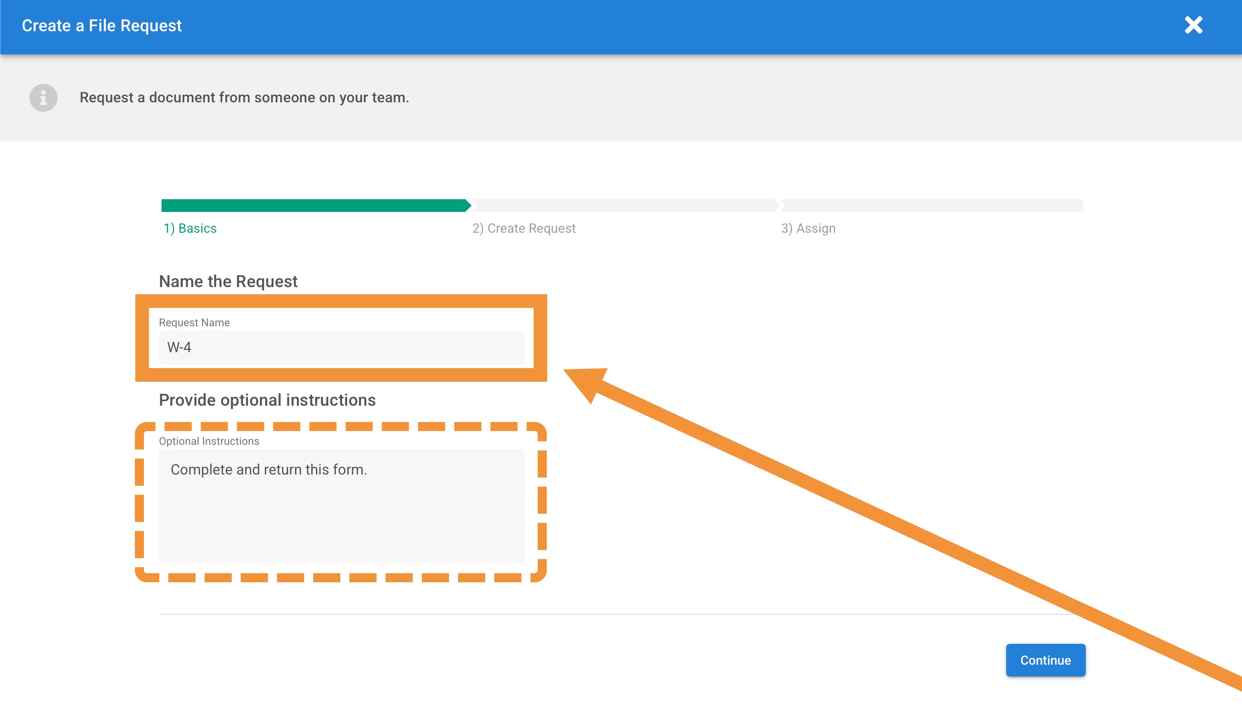Jump to the 3) Assign step
The height and width of the screenshot is (719, 1242).
[x=808, y=228]
